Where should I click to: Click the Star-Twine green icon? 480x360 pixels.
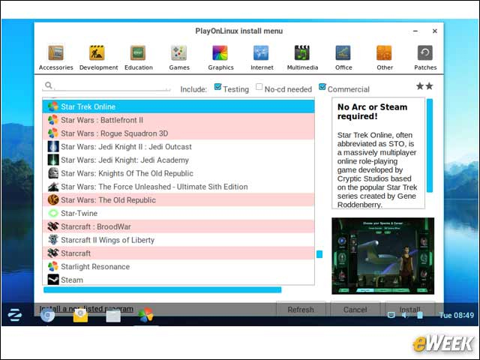(53, 213)
